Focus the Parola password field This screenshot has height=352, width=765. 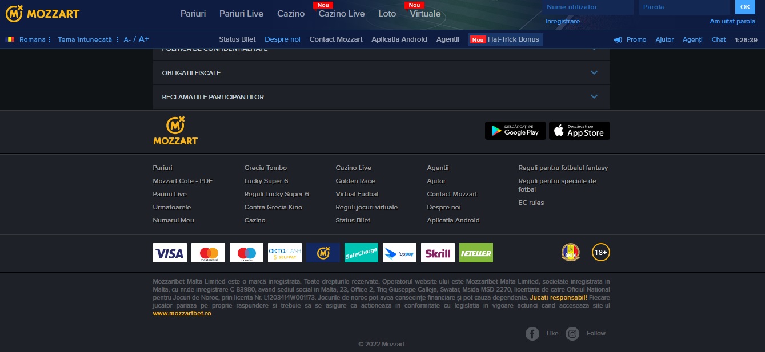click(x=684, y=7)
